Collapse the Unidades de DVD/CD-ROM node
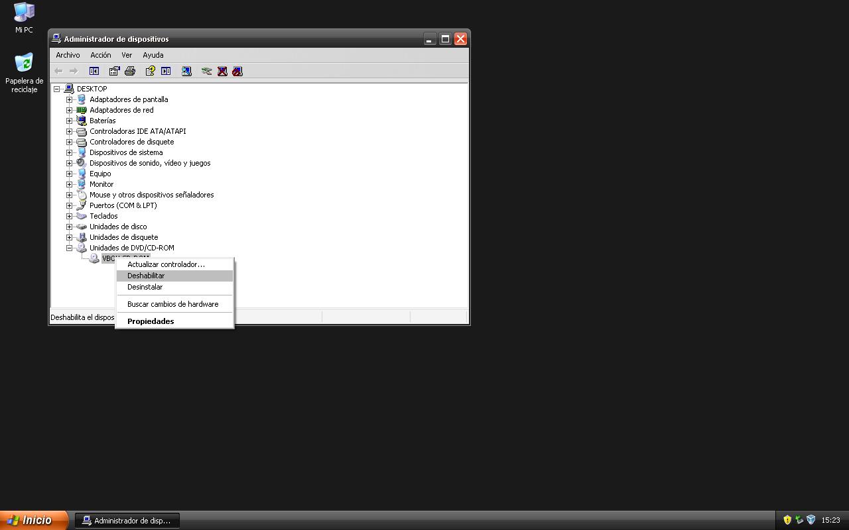This screenshot has height=530, width=849. point(69,248)
